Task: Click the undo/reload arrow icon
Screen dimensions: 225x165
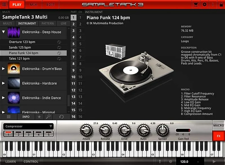Action: (x=61, y=117)
